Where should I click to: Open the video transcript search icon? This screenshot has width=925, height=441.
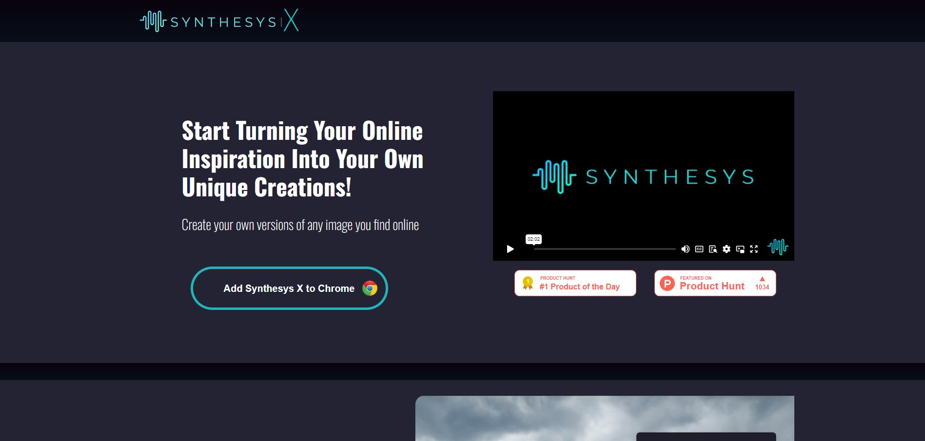(x=712, y=249)
